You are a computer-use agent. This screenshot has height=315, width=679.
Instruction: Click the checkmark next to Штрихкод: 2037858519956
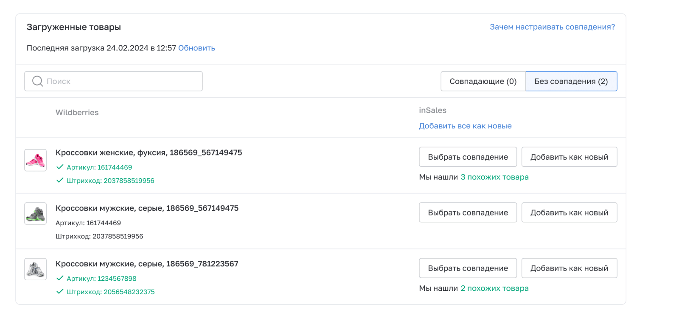tap(60, 181)
